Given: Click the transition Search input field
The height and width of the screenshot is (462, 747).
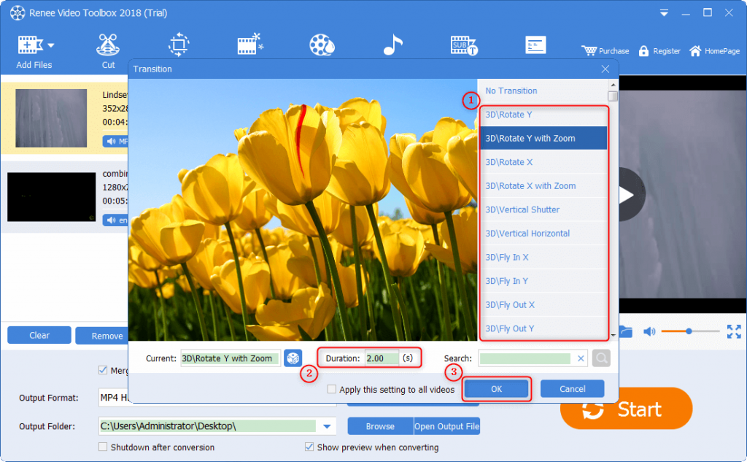Looking at the screenshot, I should point(525,358).
